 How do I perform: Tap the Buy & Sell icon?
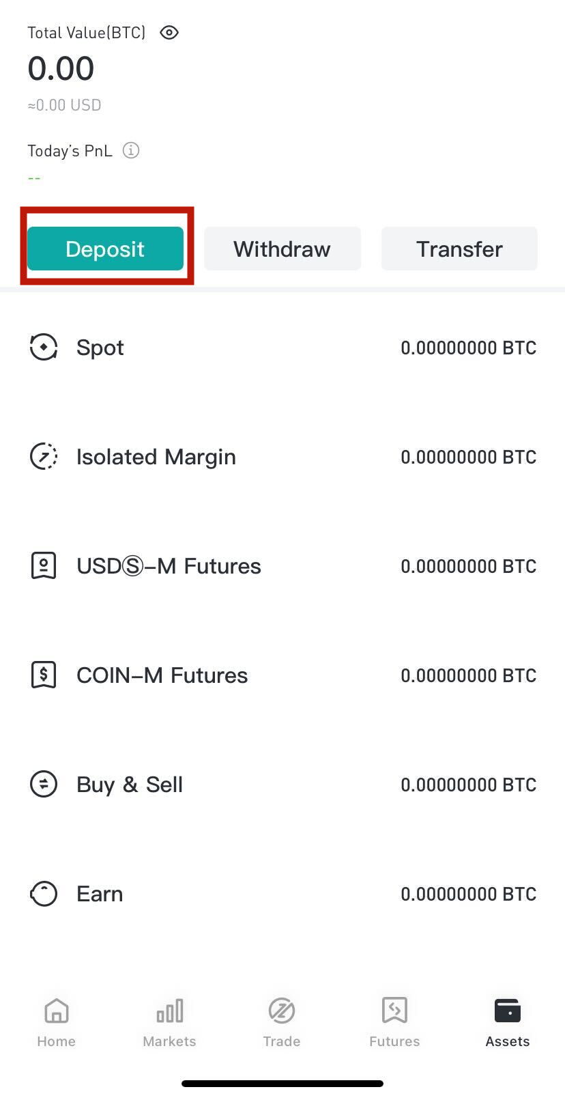[44, 784]
